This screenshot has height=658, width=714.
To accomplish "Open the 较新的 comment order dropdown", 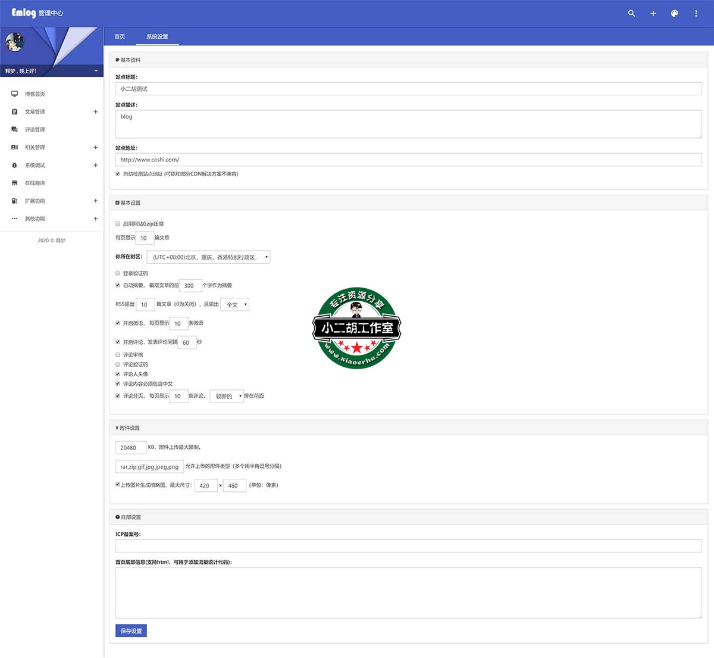I will tap(227, 396).
